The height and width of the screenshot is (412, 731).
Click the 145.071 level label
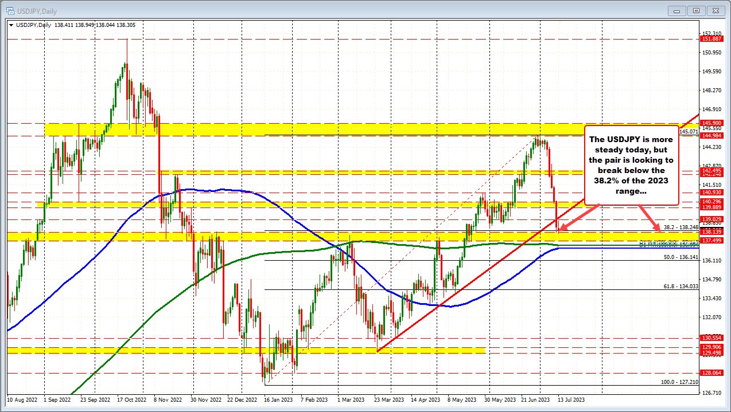(x=689, y=131)
